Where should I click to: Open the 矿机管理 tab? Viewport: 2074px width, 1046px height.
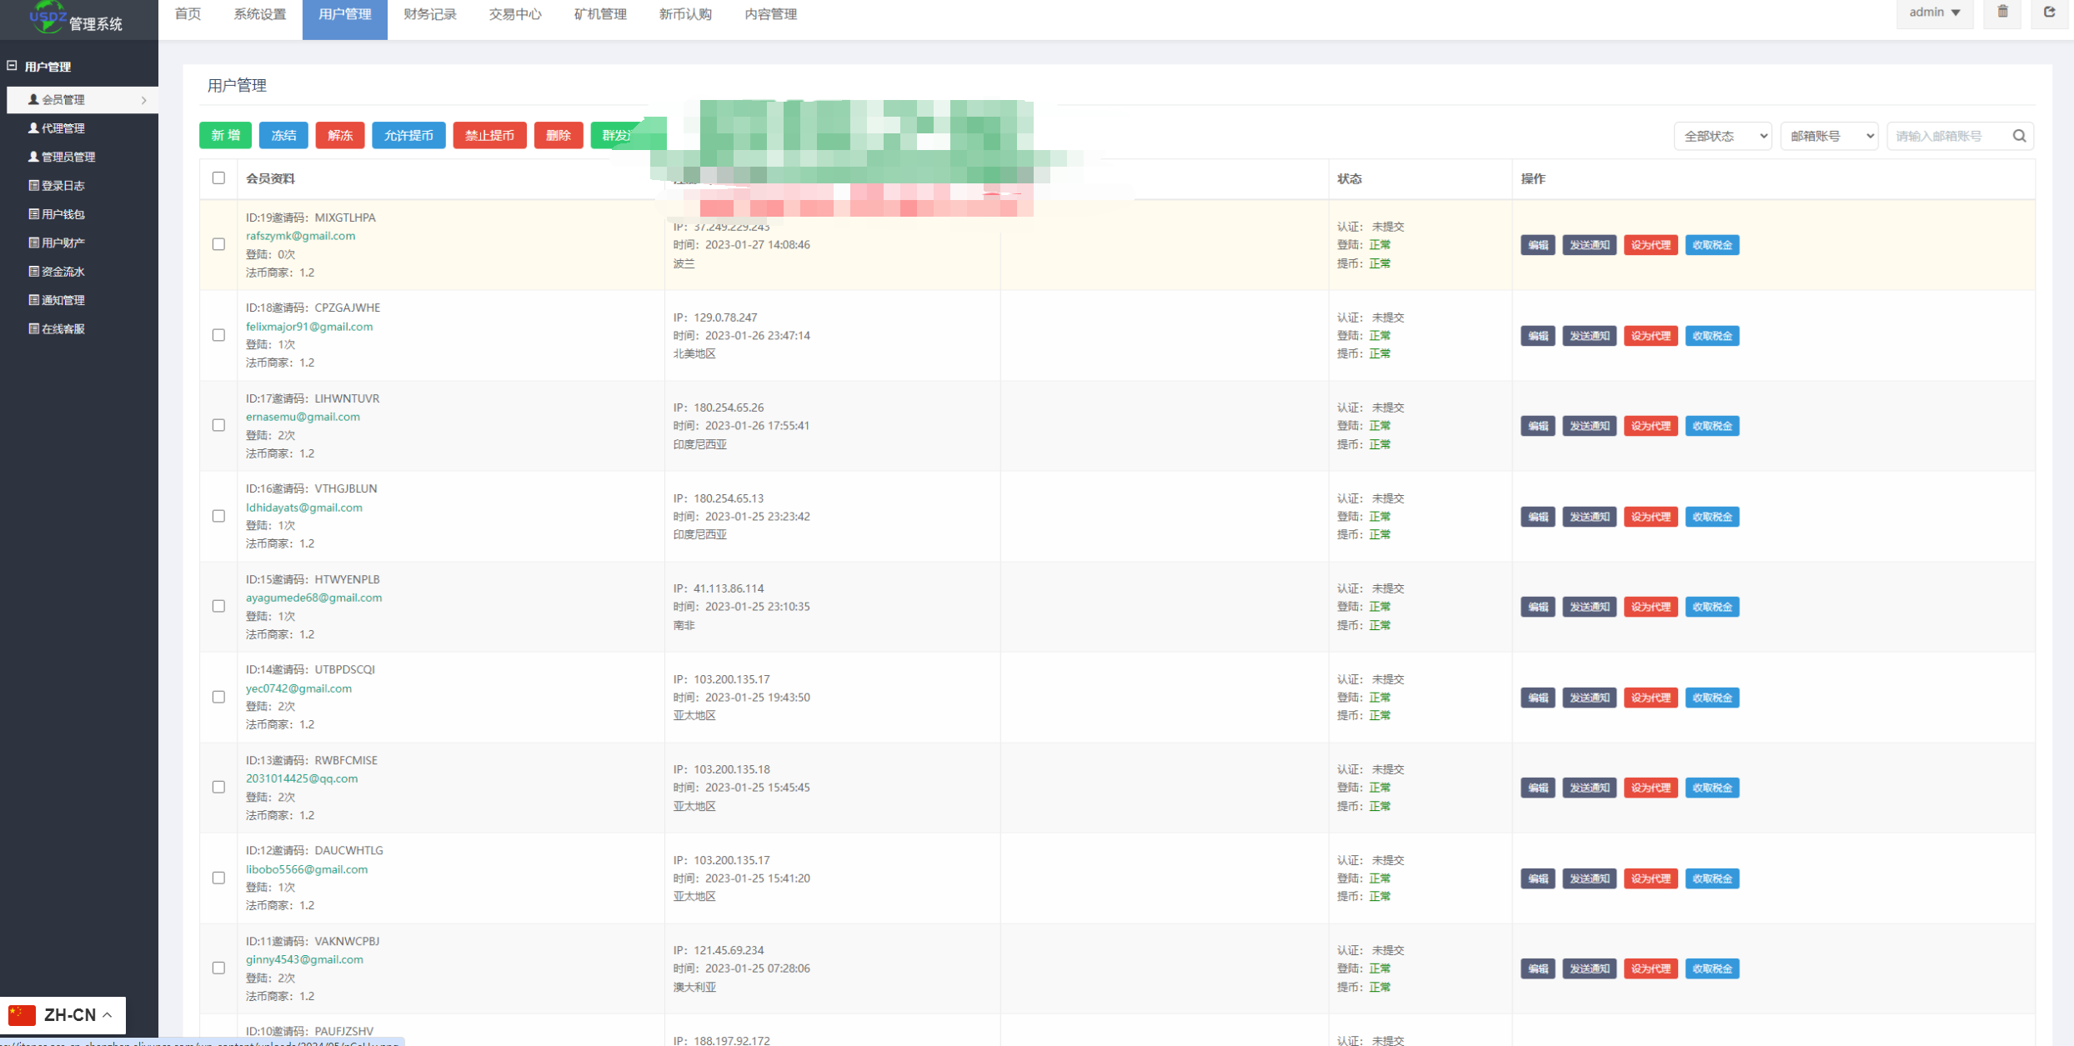tap(600, 14)
